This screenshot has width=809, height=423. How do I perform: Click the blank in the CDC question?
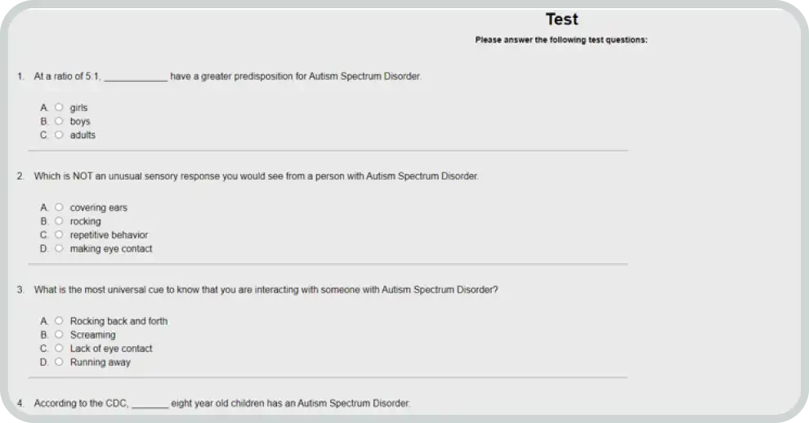point(150,404)
